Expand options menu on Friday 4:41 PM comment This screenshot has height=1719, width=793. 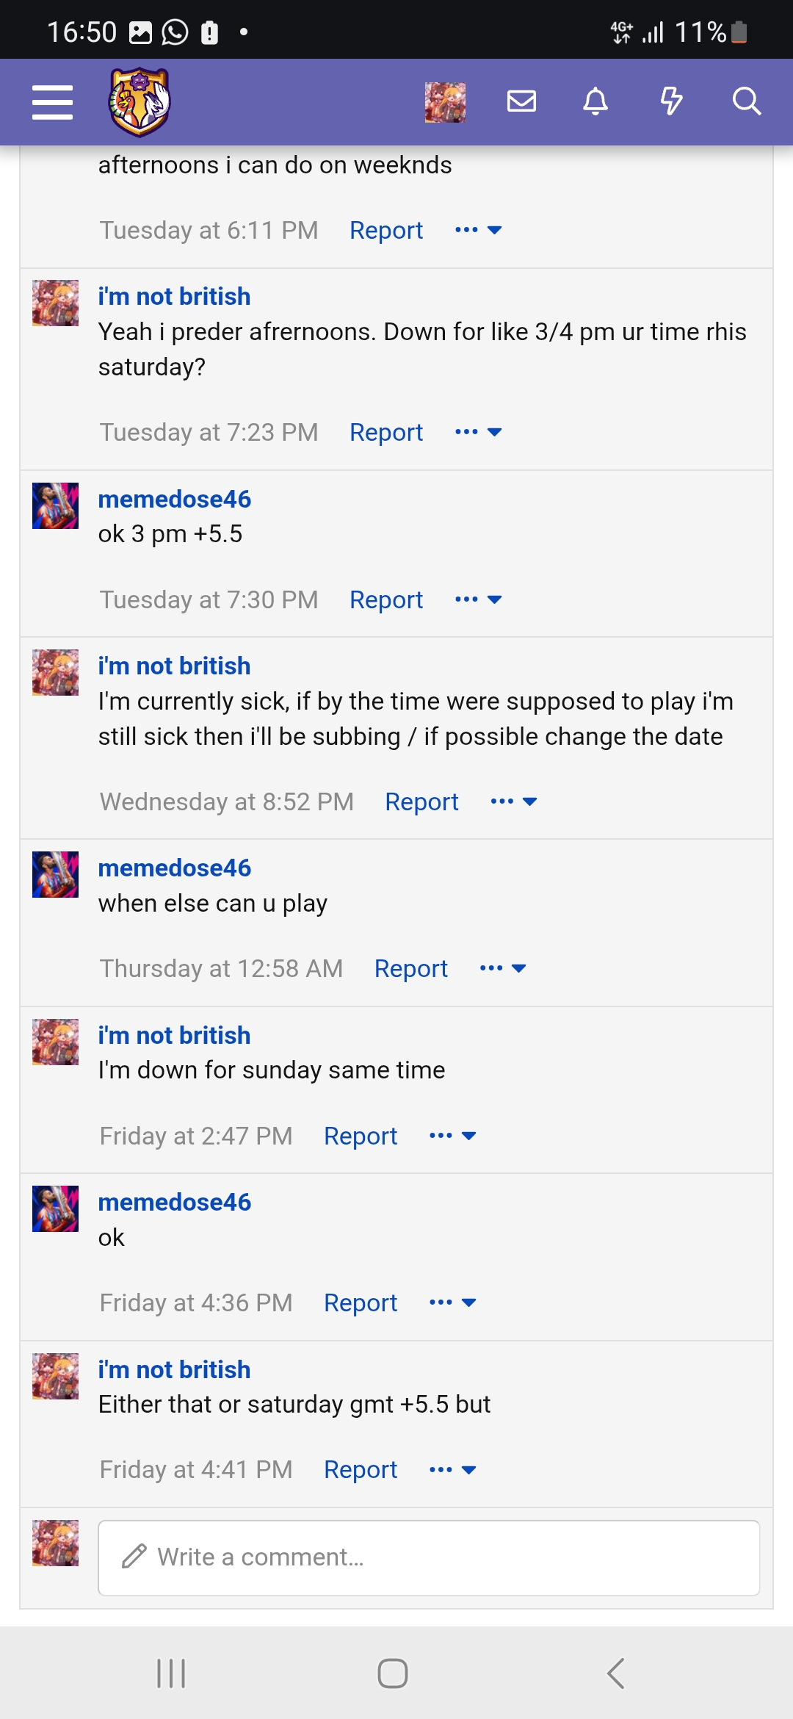(x=452, y=1469)
